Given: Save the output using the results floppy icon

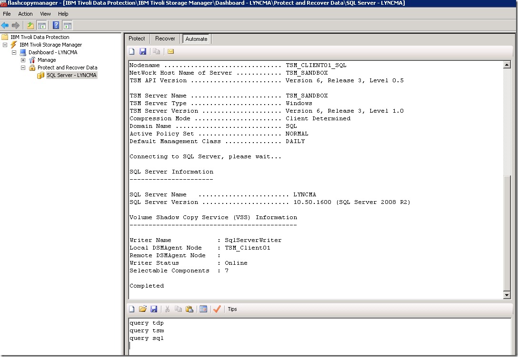Looking at the screenshot, I should tap(143, 51).
